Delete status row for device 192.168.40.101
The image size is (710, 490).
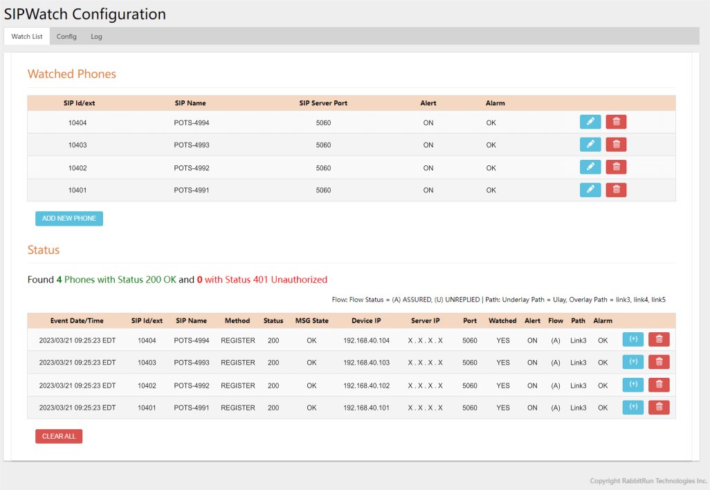[x=659, y=407]
